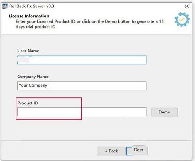Click the User Name label
Image resolution: width=195 pixels, height=161 pixels.
[28, 51]
